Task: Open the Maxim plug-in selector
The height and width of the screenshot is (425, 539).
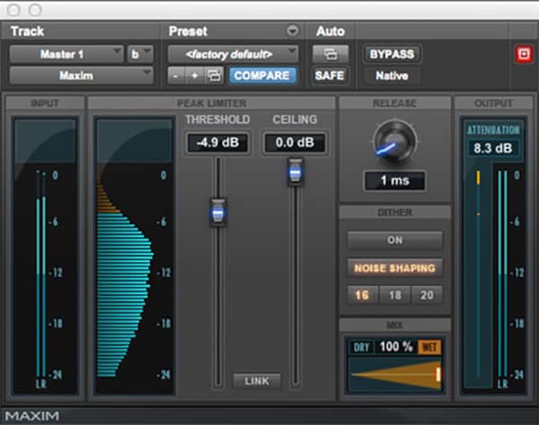Action: point(81,75)
